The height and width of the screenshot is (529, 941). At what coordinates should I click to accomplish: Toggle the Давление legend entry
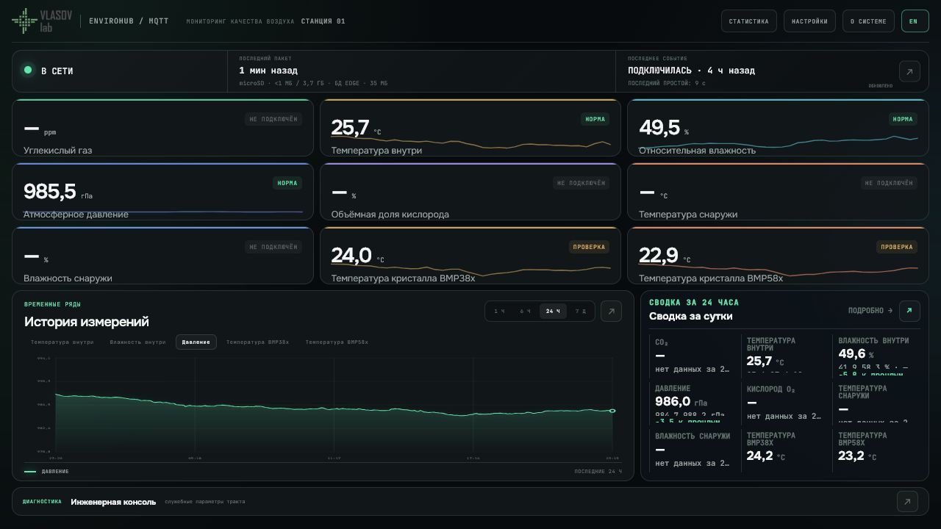tap(47, 472)
